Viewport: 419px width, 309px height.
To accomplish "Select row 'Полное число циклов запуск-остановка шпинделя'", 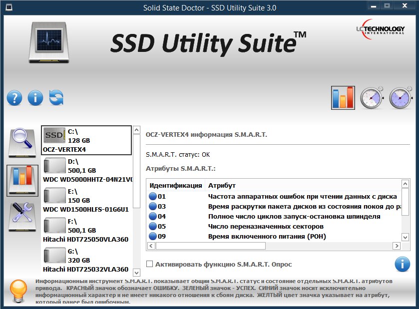I will 274,216.
